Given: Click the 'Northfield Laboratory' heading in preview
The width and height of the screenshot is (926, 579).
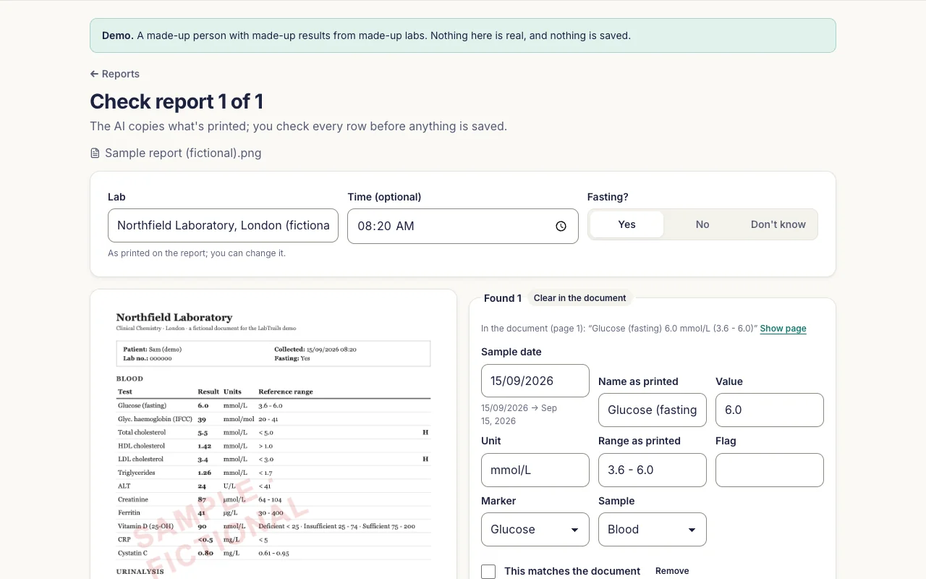Looking at the screenshot, I should tap(174, 317).
